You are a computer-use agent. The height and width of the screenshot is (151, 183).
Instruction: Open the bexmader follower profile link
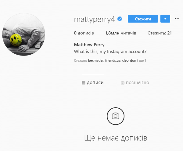click(96, 60)
